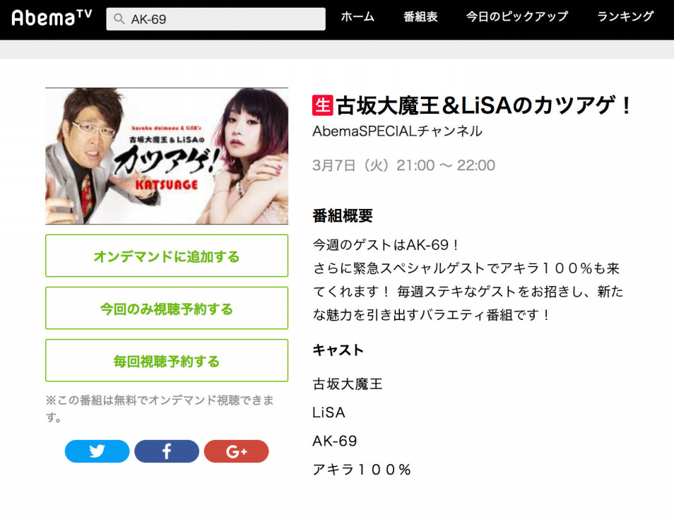Click オンデマンドに追加する button
The width and height of the screenshot is (674, 517).
(167, 256)
